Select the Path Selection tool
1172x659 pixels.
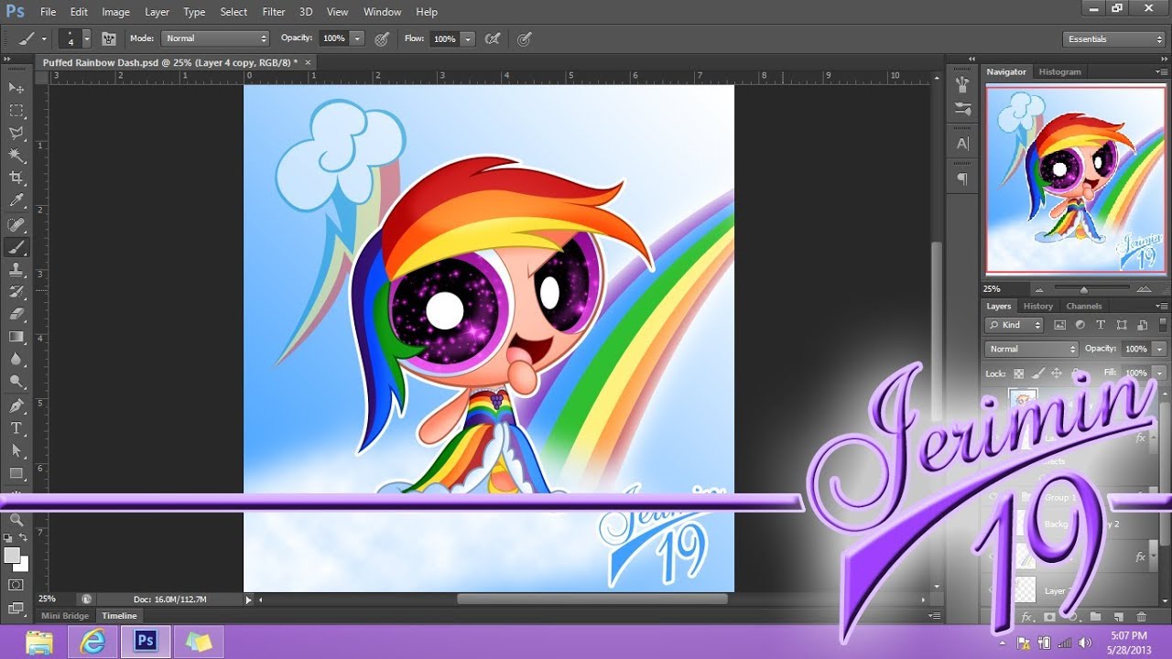[16, 450]
